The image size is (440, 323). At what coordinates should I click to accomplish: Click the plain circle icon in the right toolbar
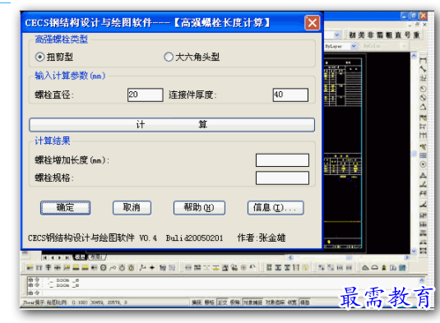pyautogui.click(x=423, y=89)
